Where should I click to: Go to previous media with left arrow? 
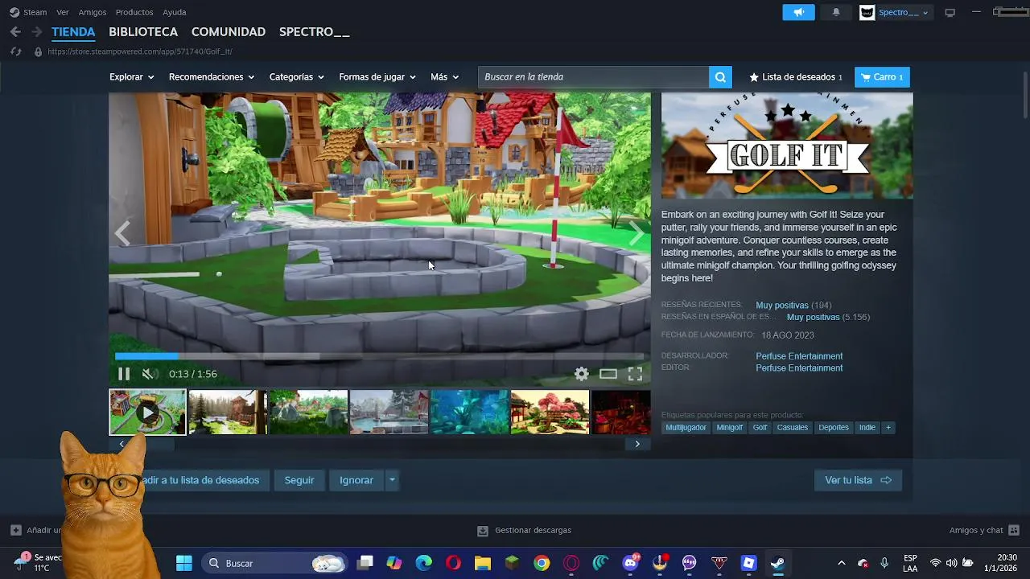click(122, 234)
